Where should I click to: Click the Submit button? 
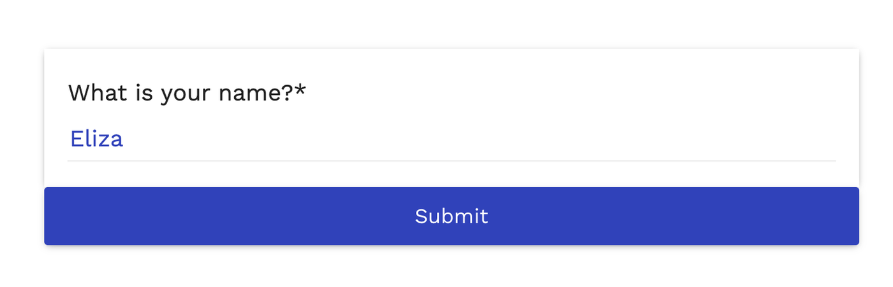(x=451, y=216)
